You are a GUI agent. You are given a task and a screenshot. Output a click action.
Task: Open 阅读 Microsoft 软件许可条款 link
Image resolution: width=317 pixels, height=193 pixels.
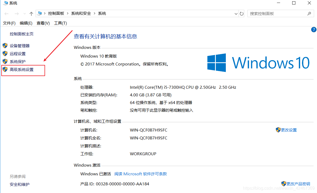coord(141,174)
